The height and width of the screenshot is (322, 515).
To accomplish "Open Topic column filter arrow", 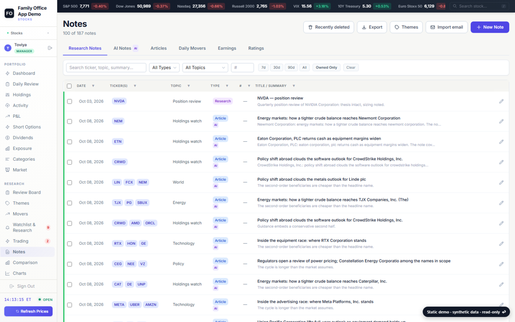I will click(188, 86).
